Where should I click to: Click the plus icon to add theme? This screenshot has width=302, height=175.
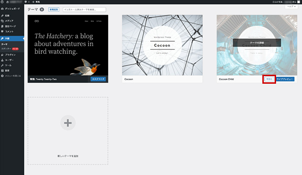(x=68, y=122)
